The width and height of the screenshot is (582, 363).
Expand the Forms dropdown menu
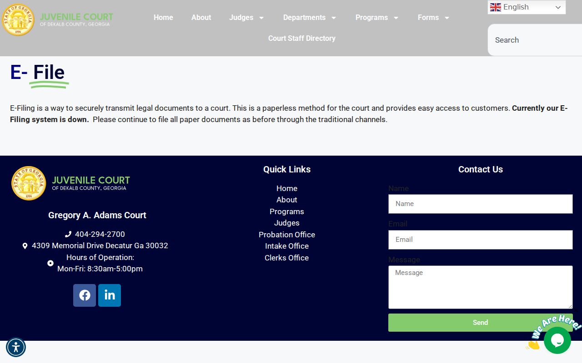pos(447,18)
